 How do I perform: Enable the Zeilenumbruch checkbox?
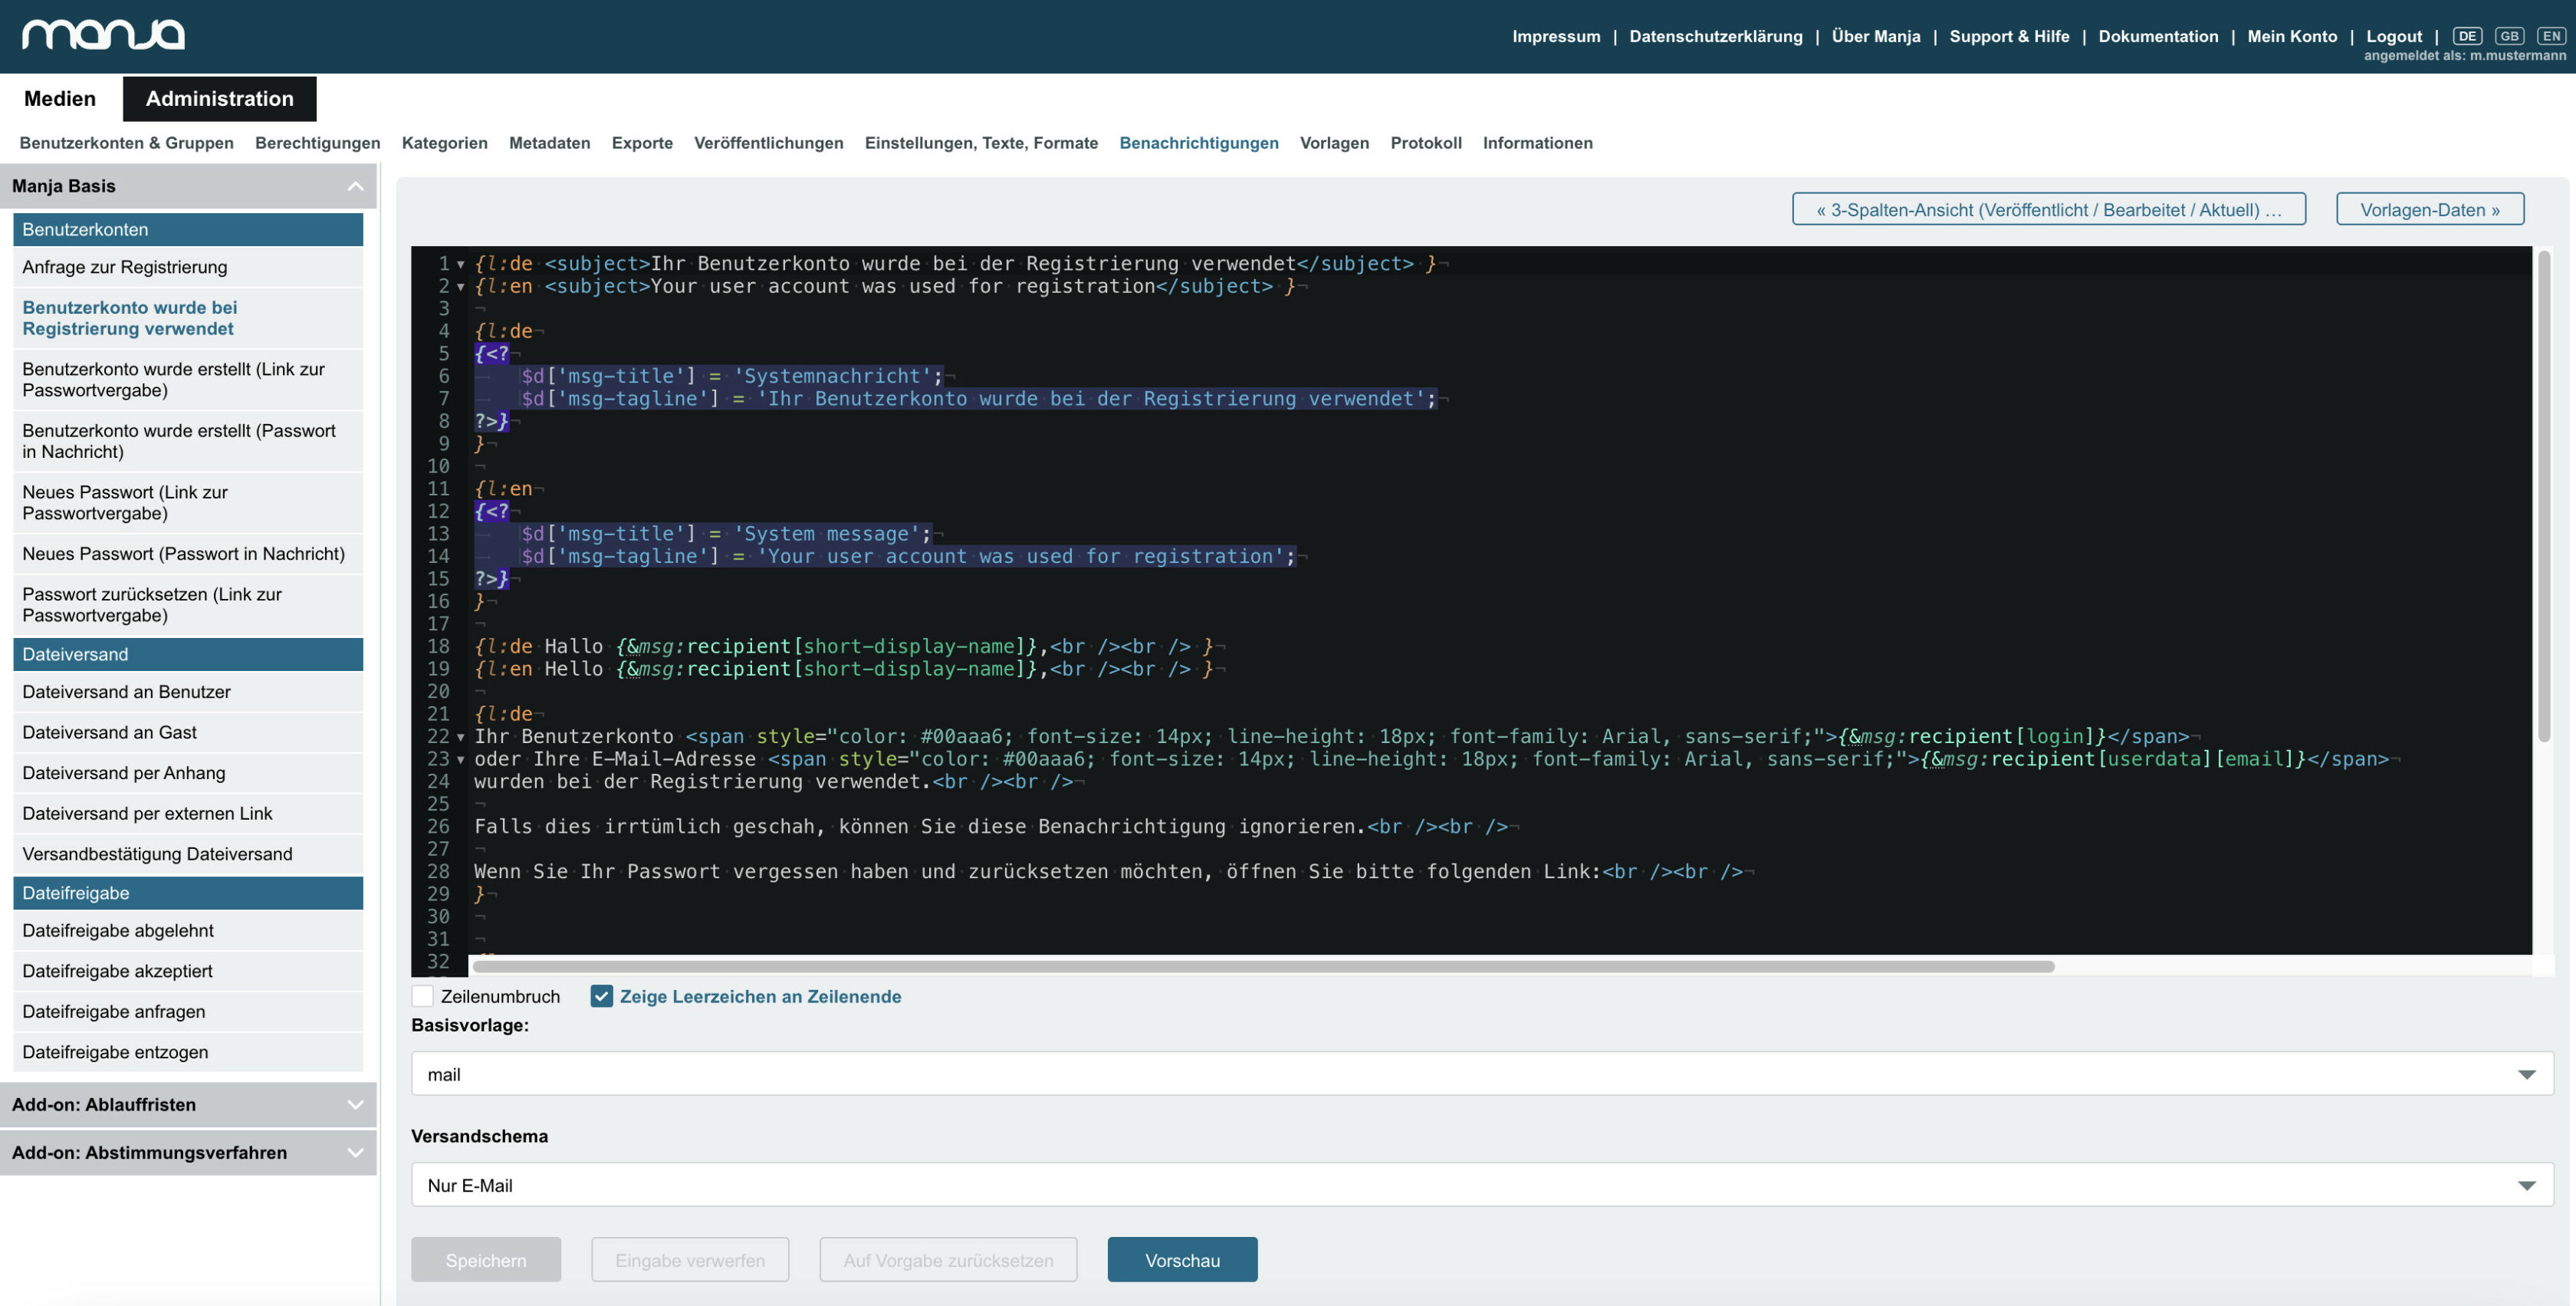click(x=422, y=996)
